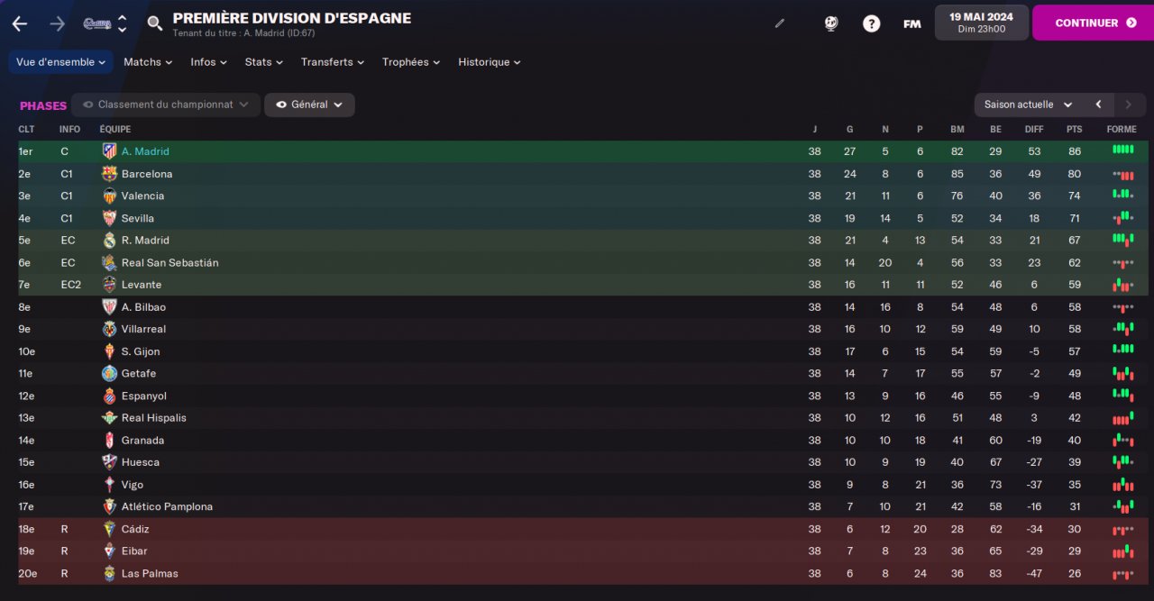1154x601 pixels.
Task: Click the pencil edit icon
Action: 780,23
